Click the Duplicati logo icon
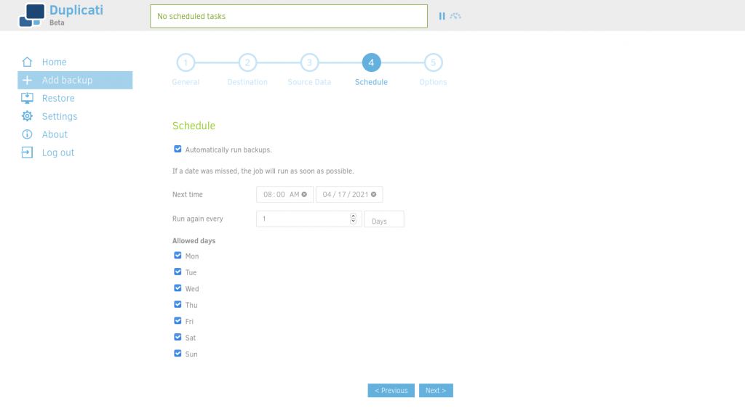The image size is (745, 419). (32, 16)
